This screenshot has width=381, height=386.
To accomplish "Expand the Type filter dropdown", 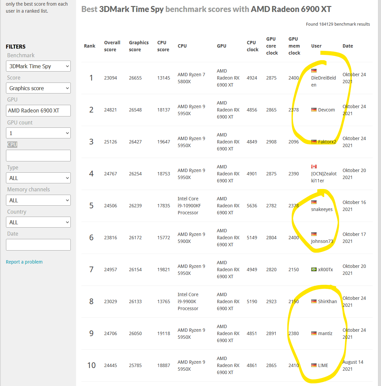I will [38, 178].
